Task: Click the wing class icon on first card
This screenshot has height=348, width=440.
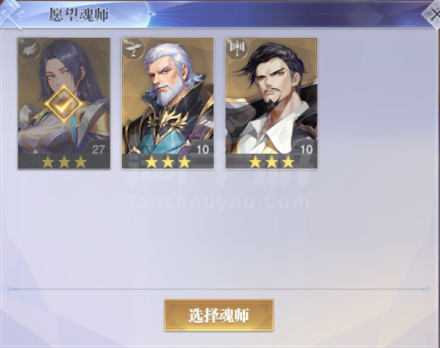Action: 29,49
